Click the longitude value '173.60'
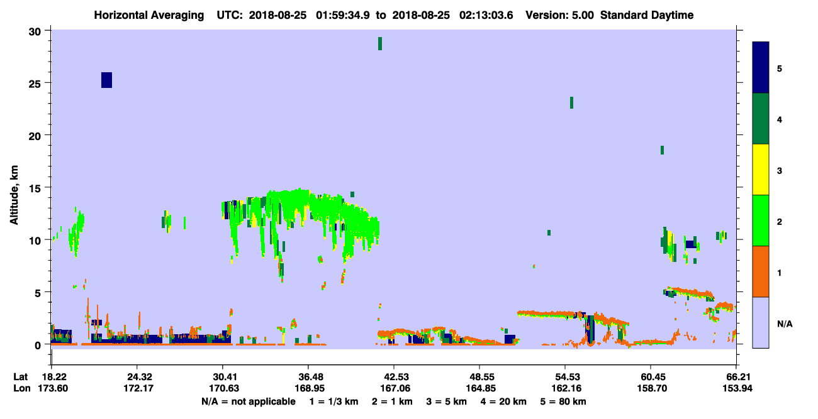This screenshot has width=818, height=419. coord(52,388)
